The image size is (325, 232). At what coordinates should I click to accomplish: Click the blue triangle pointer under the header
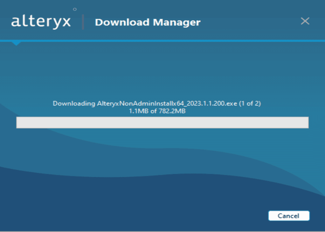16,43
